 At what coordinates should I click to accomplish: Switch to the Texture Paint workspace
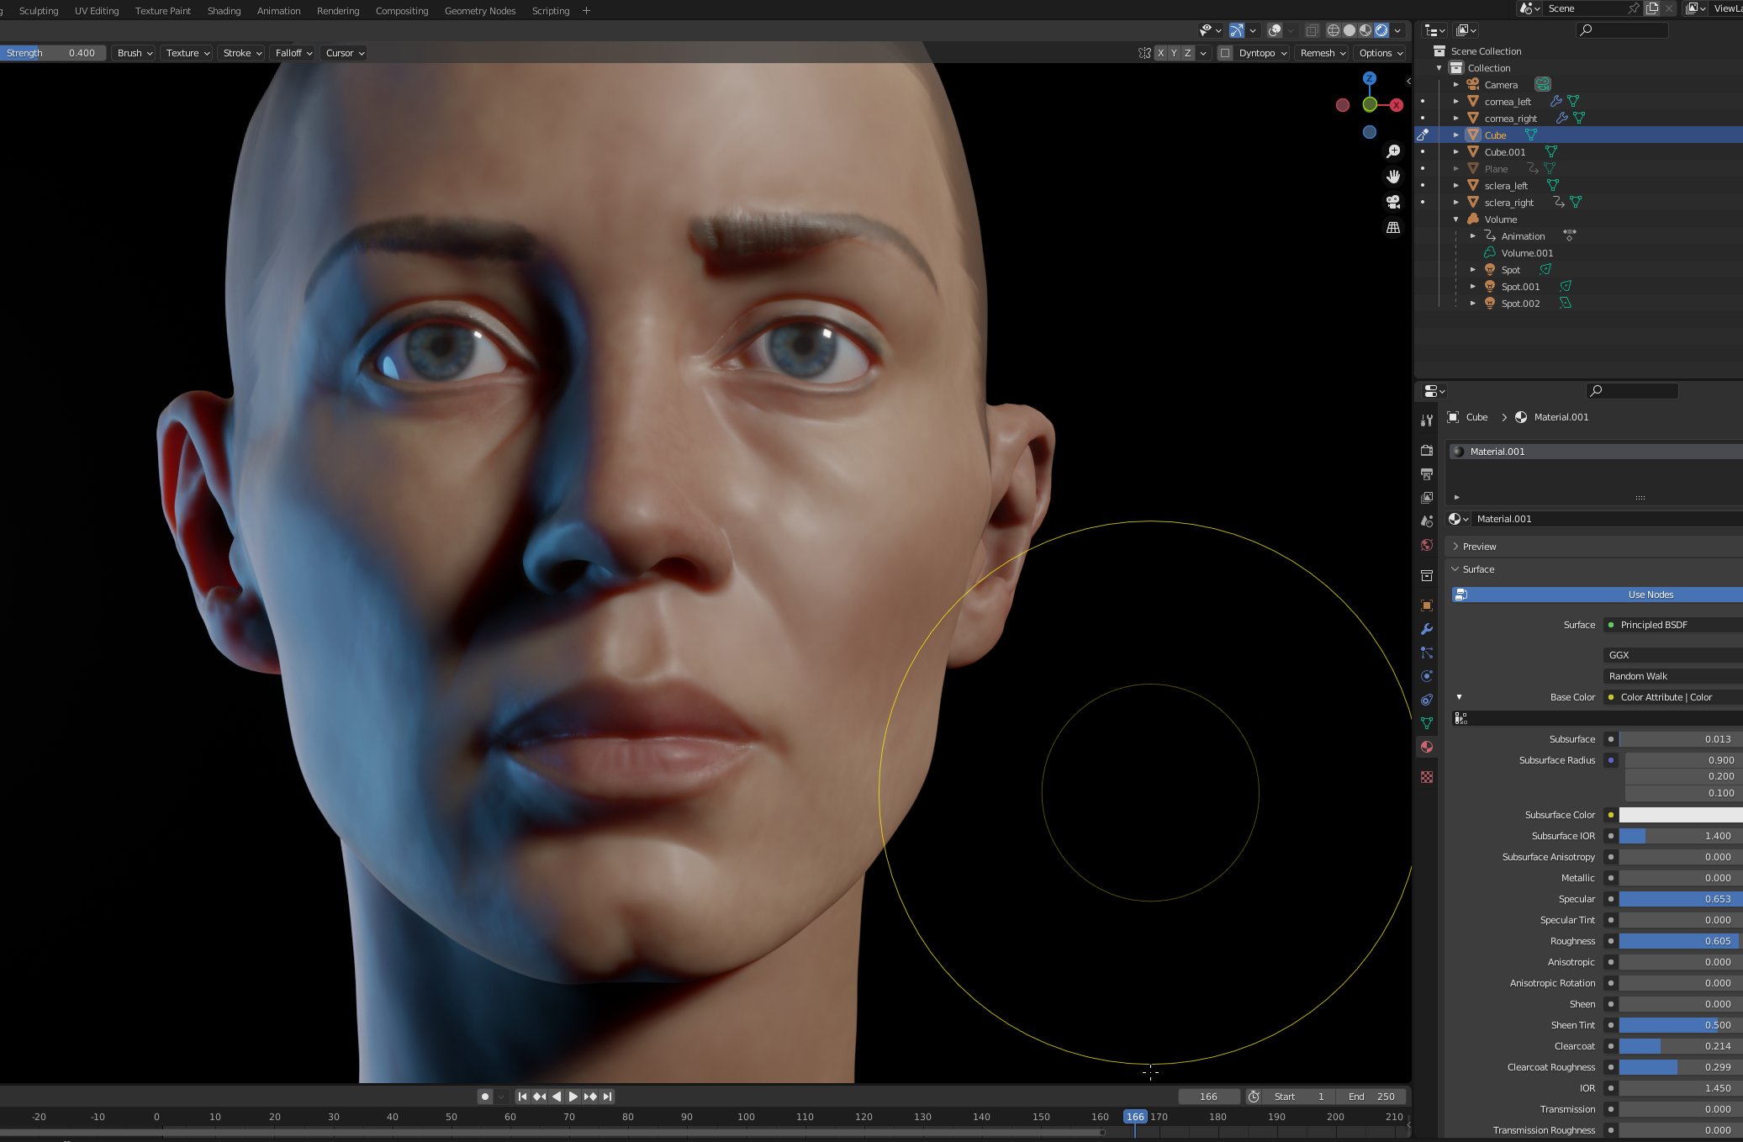[163, 11]
